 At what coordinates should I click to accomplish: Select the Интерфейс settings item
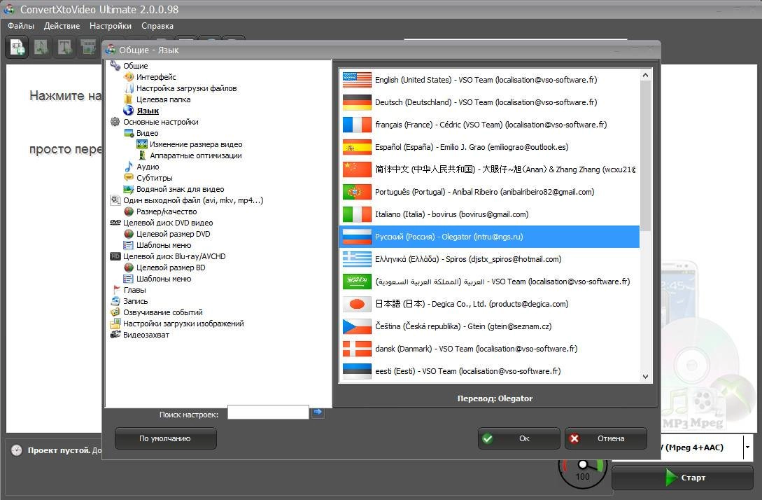(156, 77)
